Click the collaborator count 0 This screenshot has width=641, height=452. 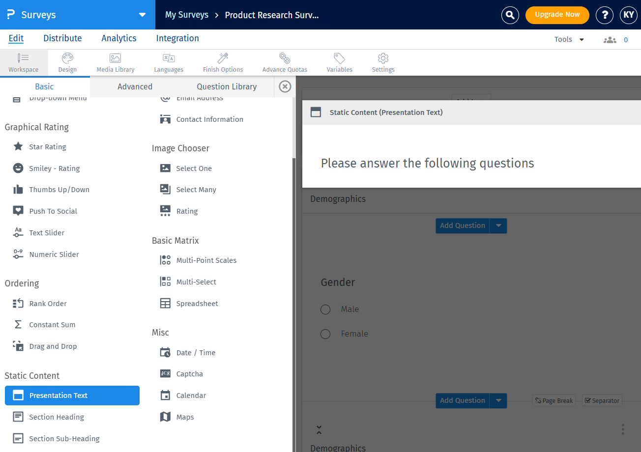coord(626,40)
